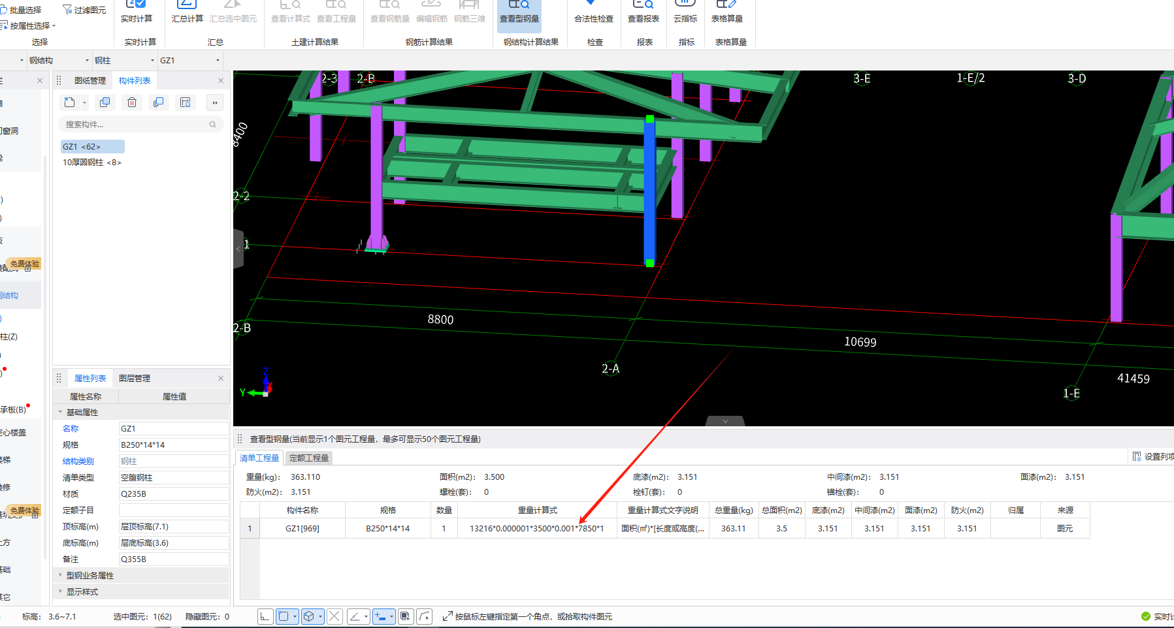Open the 3D view mode dropdown arrow

point(321,616)
